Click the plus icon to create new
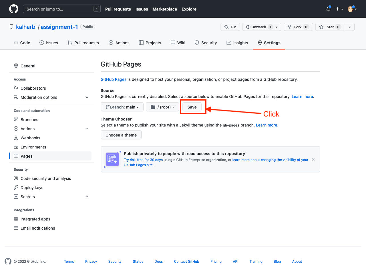Image resolution: width=366 pixels, height=279 pixels. (339, 9)
